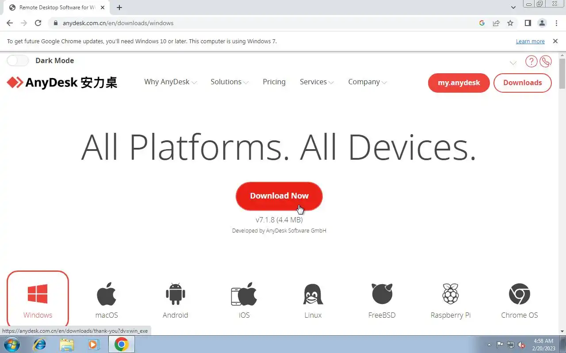Click the 'v7.1.8 (4.4 MB)' version text
Image resolution: width=566 pixels, height=353 pixels.
279,220
